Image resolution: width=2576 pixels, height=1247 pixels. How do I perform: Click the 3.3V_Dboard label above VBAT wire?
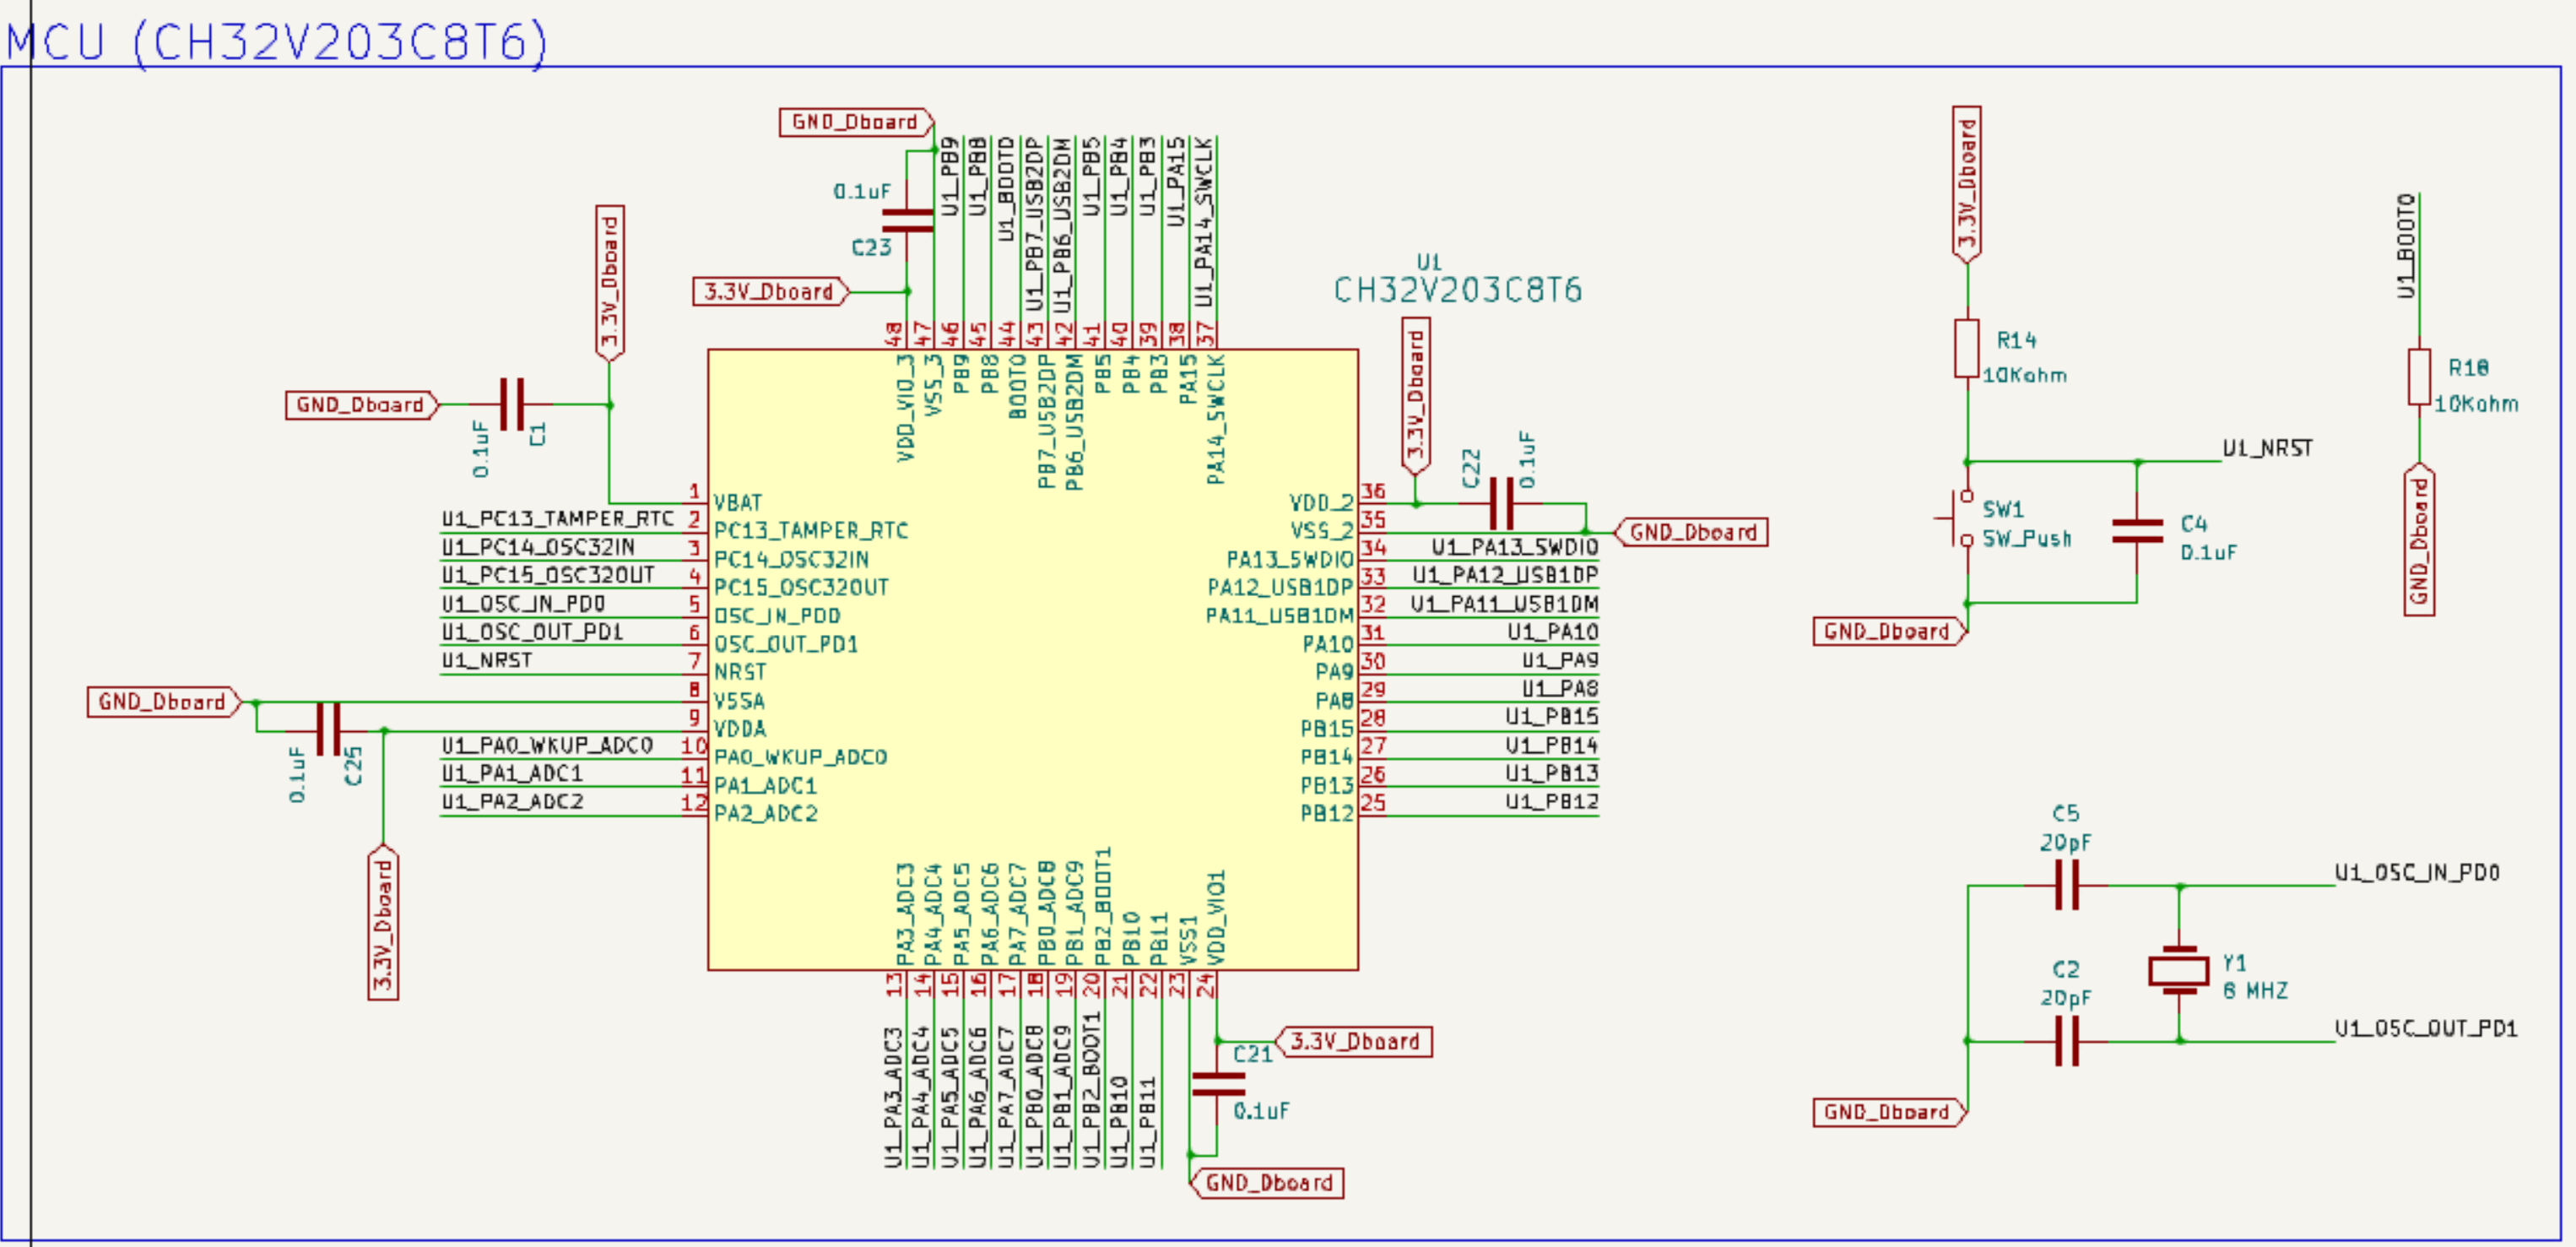609,284
